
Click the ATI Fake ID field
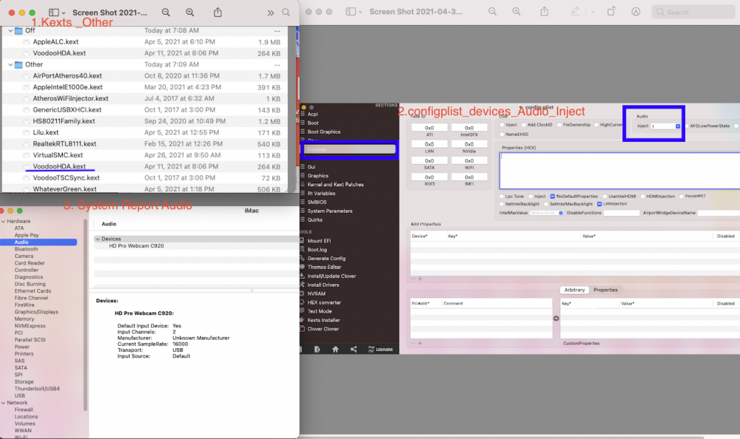[x=429, y=128]
